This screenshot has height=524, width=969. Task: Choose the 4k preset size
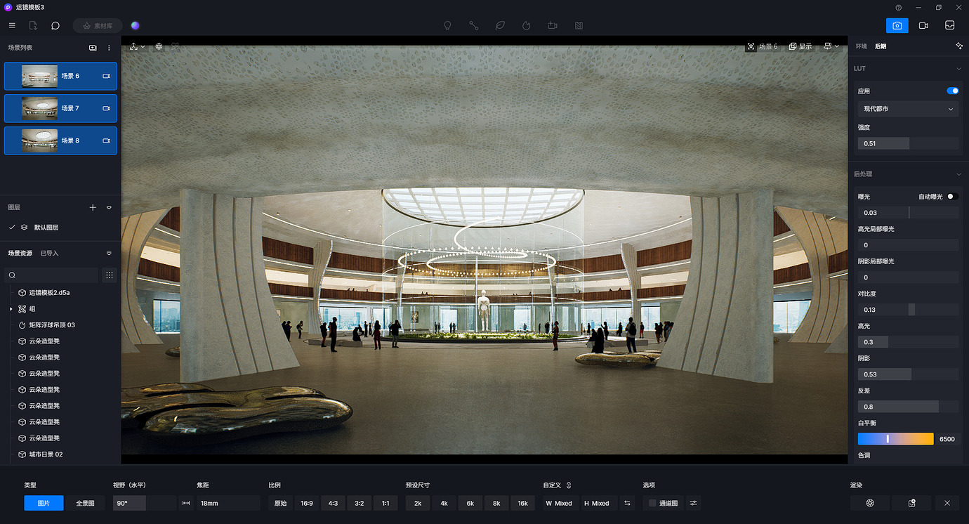(444, 503)
